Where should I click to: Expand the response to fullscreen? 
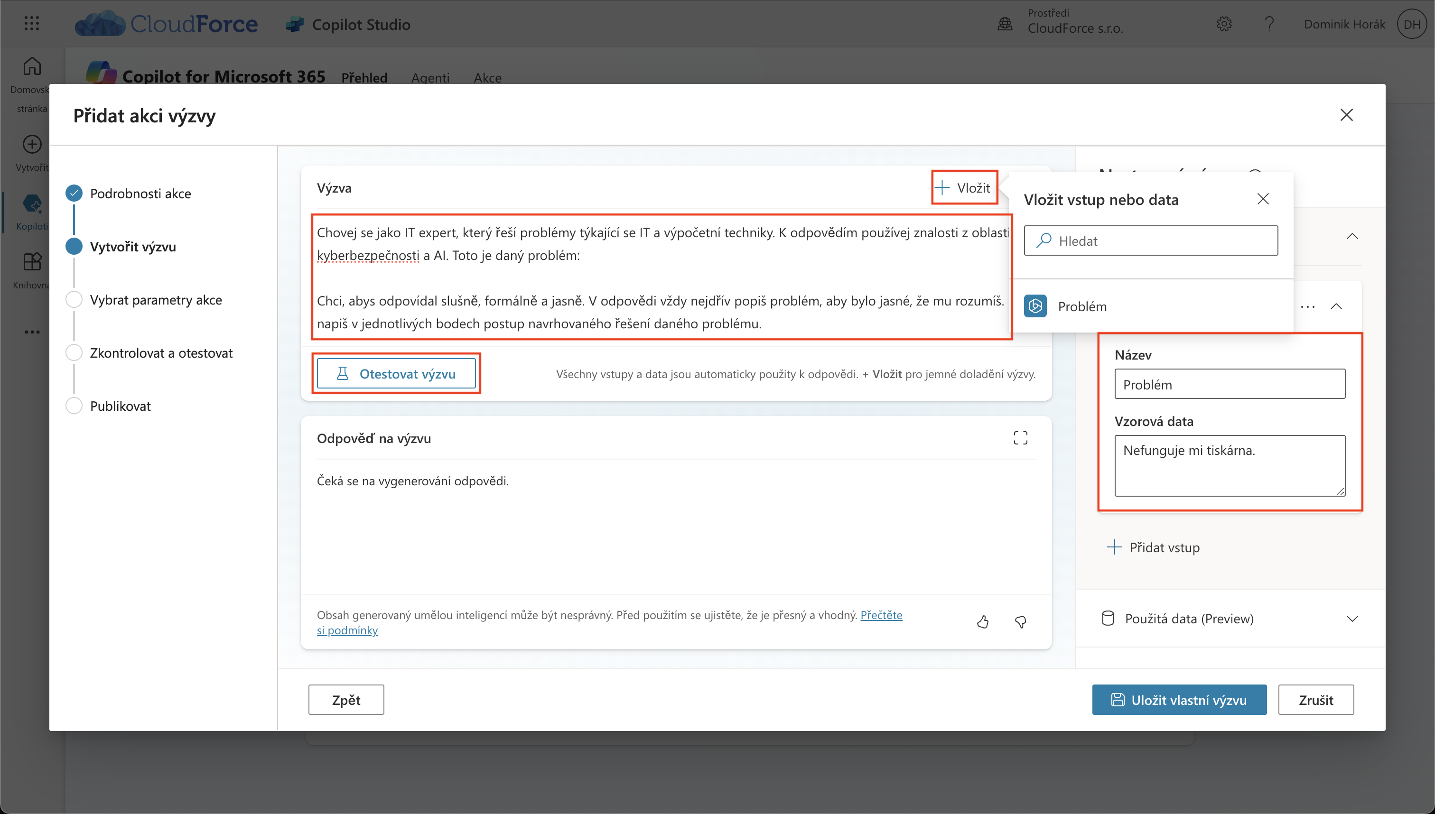pyautogui.click(x=1021, y=438)
